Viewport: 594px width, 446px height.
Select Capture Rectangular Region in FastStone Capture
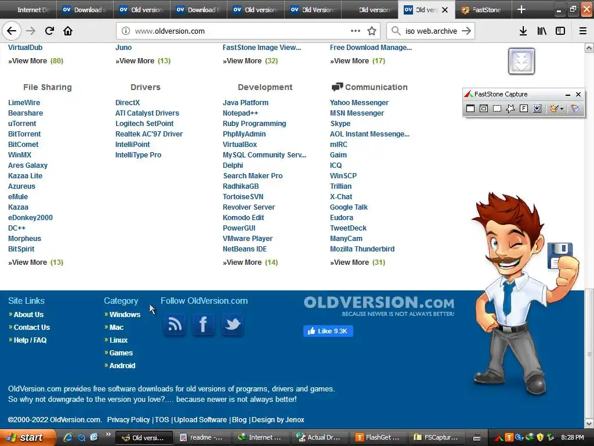[x=497, y=109]
